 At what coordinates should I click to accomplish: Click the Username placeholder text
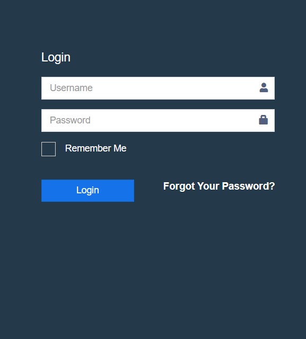coord(71,88)
